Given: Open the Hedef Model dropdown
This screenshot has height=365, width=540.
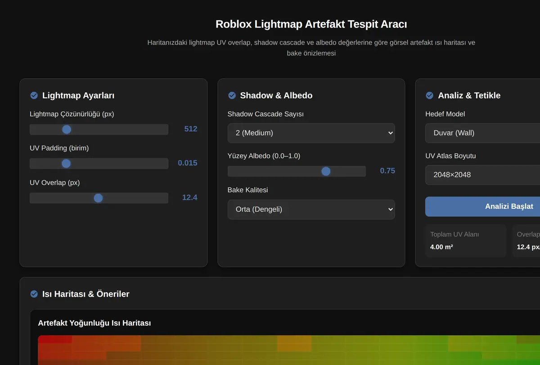Looking at the screenshot, I should (482, 133).
